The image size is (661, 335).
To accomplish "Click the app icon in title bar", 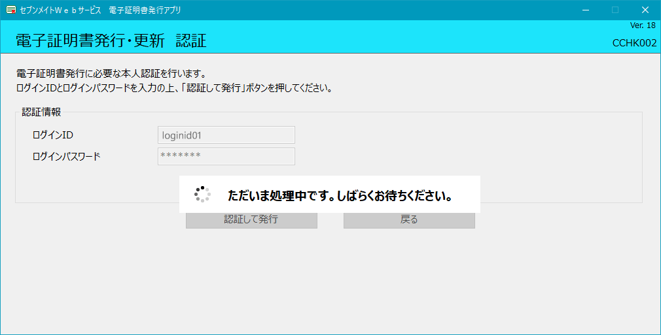I will click(11, 10).
